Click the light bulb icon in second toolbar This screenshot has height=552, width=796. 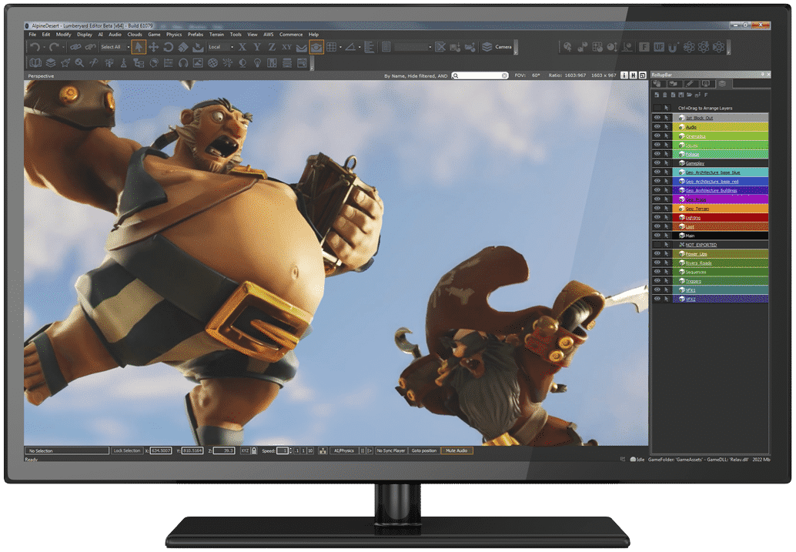click(257, 63)
